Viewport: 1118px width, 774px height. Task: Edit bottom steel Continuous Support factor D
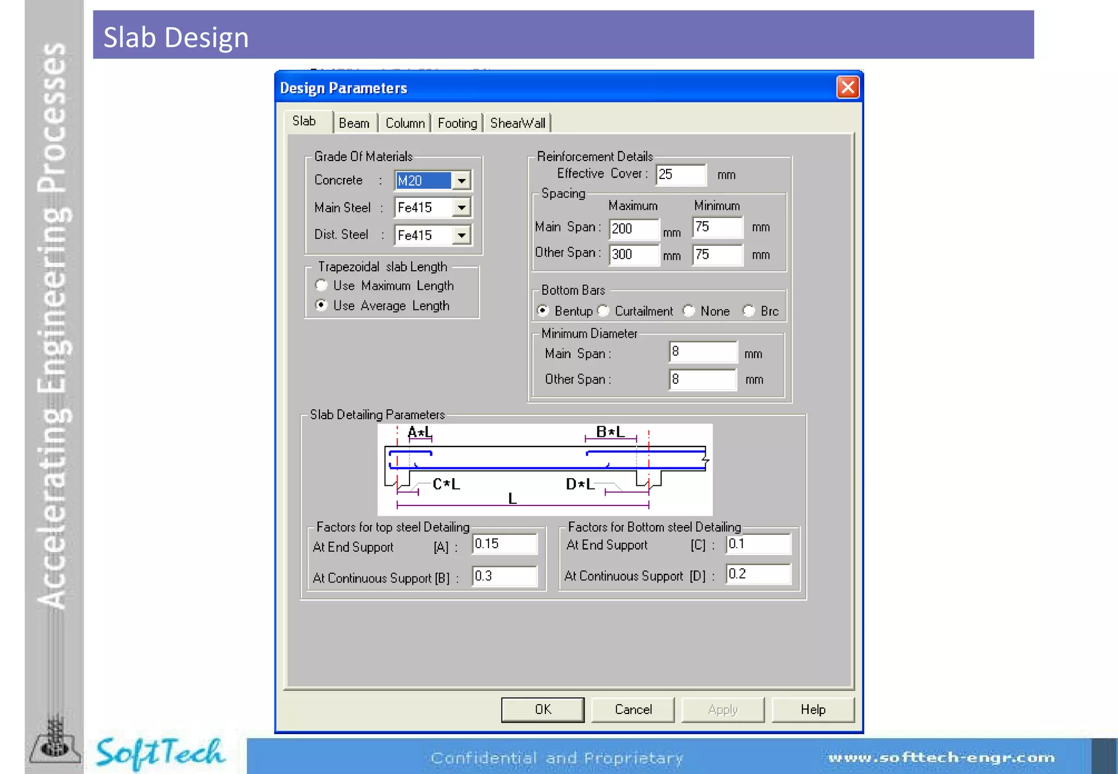coord(758,574)
